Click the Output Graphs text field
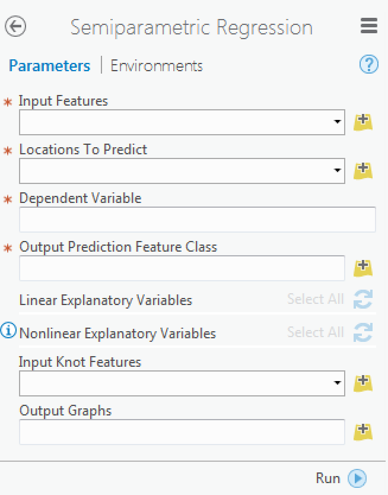 point(182,432)
